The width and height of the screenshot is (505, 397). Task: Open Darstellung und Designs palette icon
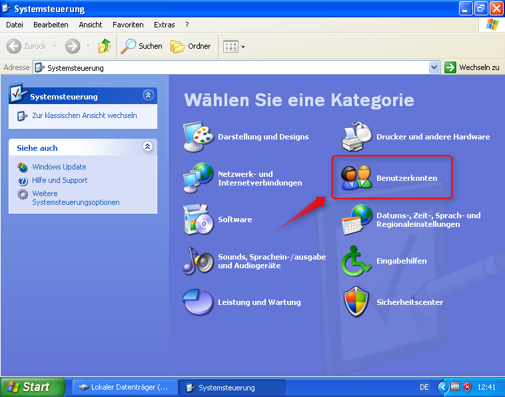coord(199,137)
